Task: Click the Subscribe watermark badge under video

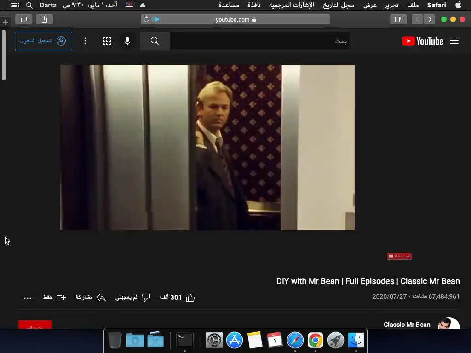Action: click(399, 256)
